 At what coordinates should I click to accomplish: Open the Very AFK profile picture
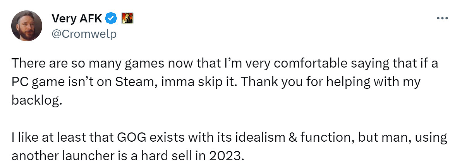click(27, 26)
